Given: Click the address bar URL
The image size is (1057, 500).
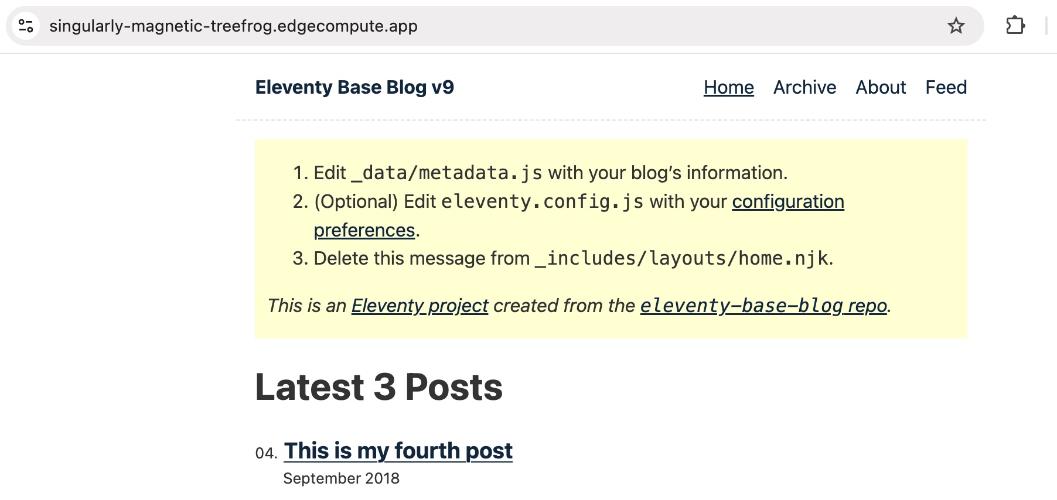Looking at the screenshot, I should pyautogui.click(x=233, y=26).
